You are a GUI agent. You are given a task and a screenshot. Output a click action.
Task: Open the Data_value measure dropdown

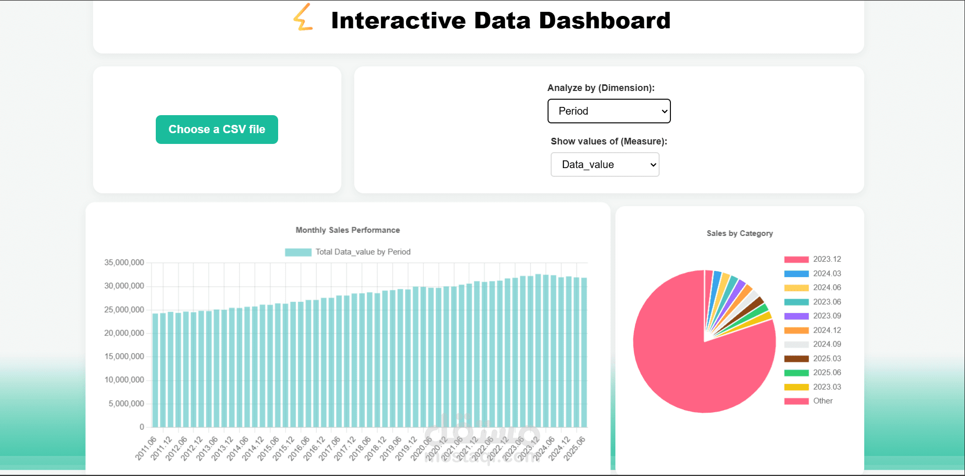click(x=605, y=164)
